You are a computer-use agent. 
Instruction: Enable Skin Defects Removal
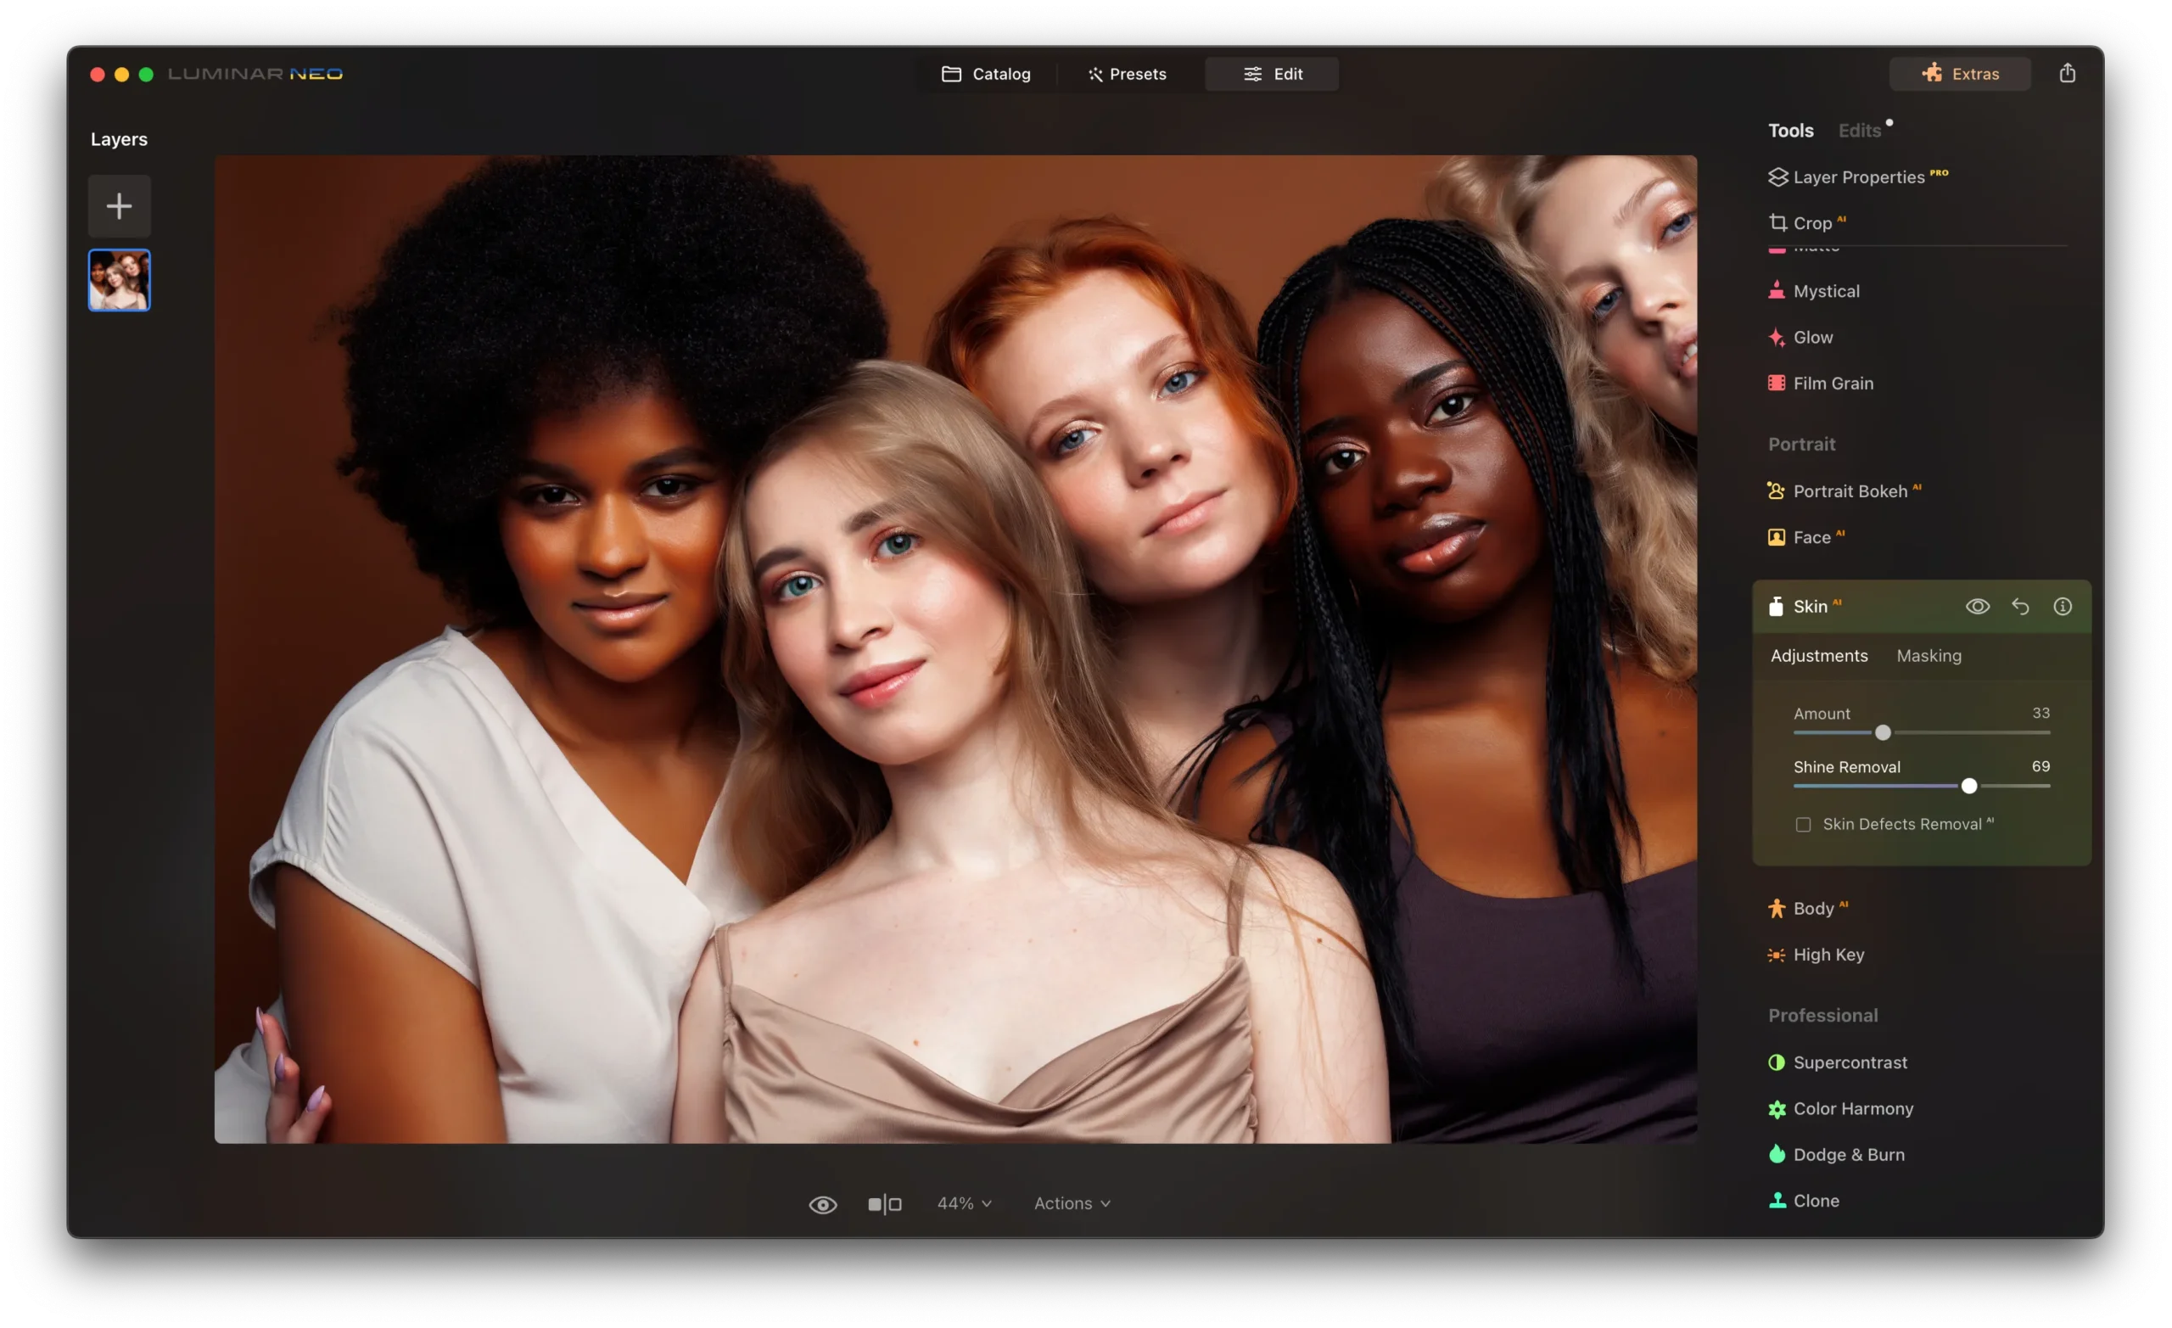[x=1803, y=824]
